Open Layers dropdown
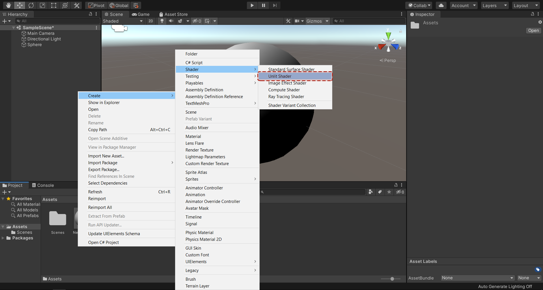The image size is (543, 290). pos(495,5)
